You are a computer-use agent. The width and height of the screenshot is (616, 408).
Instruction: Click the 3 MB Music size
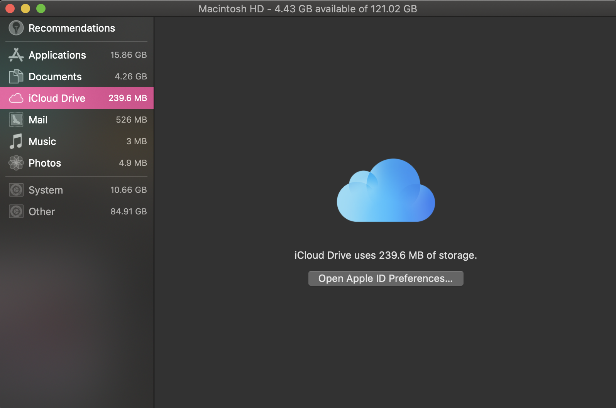coord(137,141)
